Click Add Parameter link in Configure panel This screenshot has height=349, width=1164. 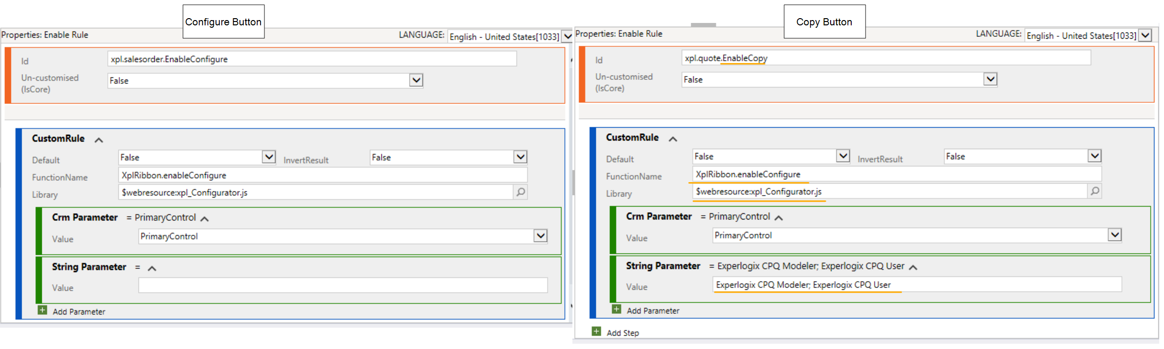click(79, 312)
